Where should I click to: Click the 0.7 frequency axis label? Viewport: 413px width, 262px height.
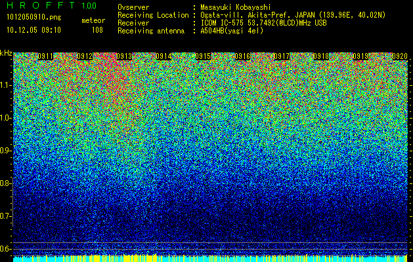click(6, 216)
